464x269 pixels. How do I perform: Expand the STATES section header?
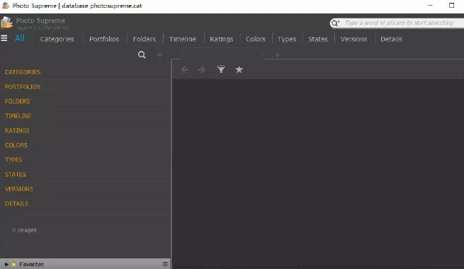pyautogui.click(x=16, y=174)
